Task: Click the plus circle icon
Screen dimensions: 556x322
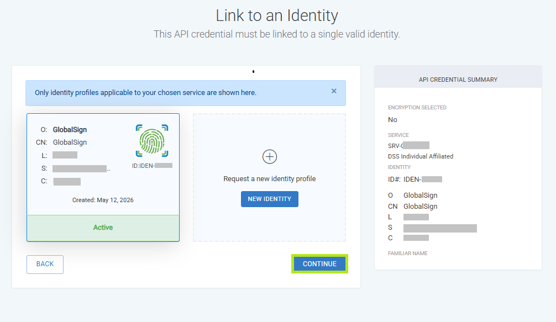Action: [x=270, y=156]
